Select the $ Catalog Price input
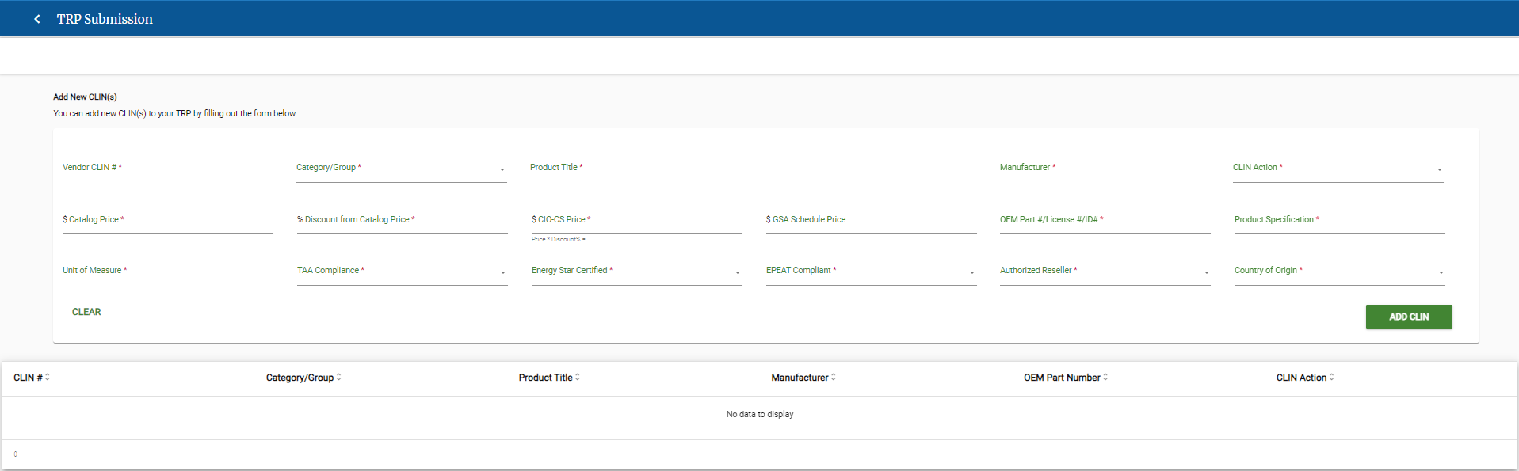This screenshot has height=471, width=1519. (167, 221)
